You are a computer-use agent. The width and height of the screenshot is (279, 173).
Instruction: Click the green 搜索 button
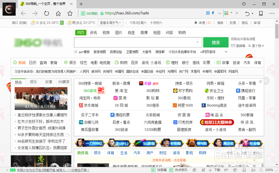216,42
